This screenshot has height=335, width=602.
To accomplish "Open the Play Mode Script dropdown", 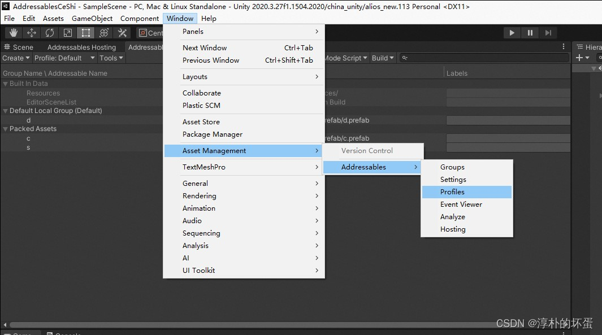I will click(x=347, y=58).
